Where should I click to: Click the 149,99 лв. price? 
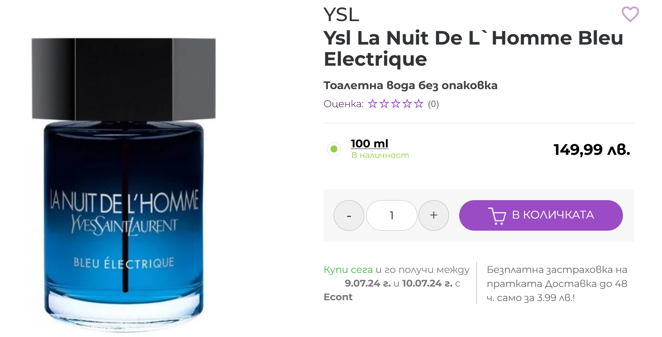(592, 149)
